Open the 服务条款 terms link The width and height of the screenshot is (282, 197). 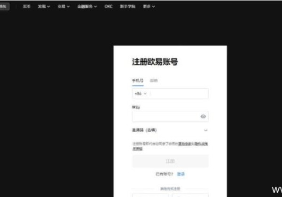tap(184, 144)
